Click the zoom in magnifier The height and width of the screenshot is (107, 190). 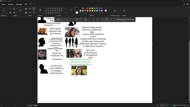point(188,105)
